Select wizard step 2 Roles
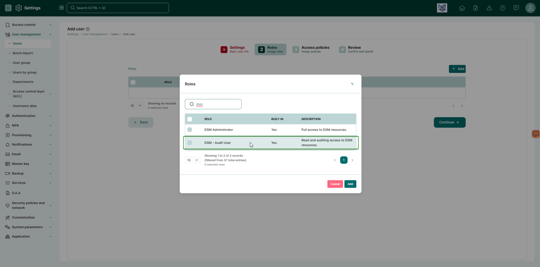Image resolution: width=540 pixels, height=267 pixels. tap(271, 49)
